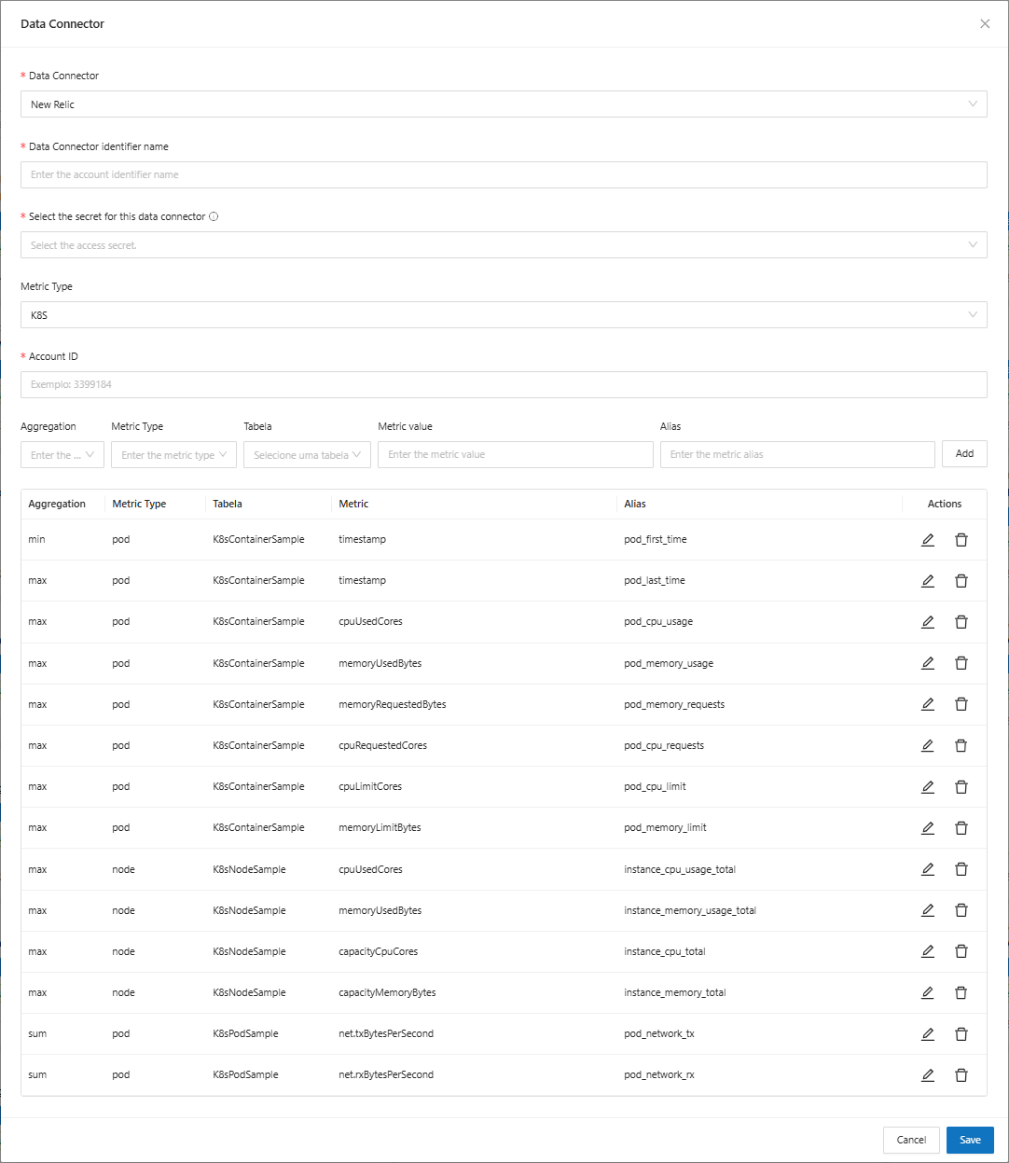Click the info icon beside secret label

point(214,216)
